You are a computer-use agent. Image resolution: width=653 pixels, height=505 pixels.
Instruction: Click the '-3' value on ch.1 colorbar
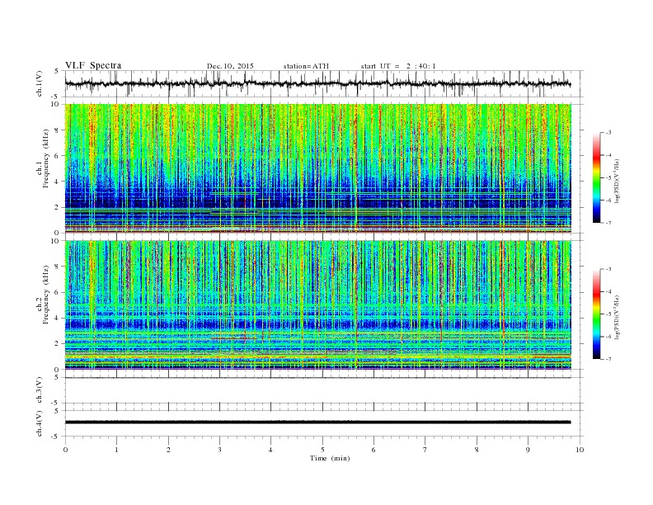pos(608,133)
